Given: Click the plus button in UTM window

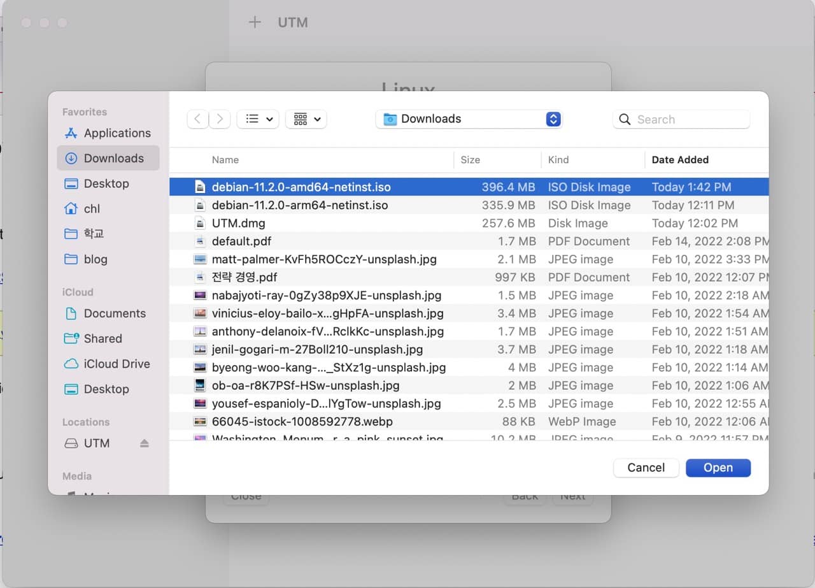Looking at the screenshot, I should [255, 22].
